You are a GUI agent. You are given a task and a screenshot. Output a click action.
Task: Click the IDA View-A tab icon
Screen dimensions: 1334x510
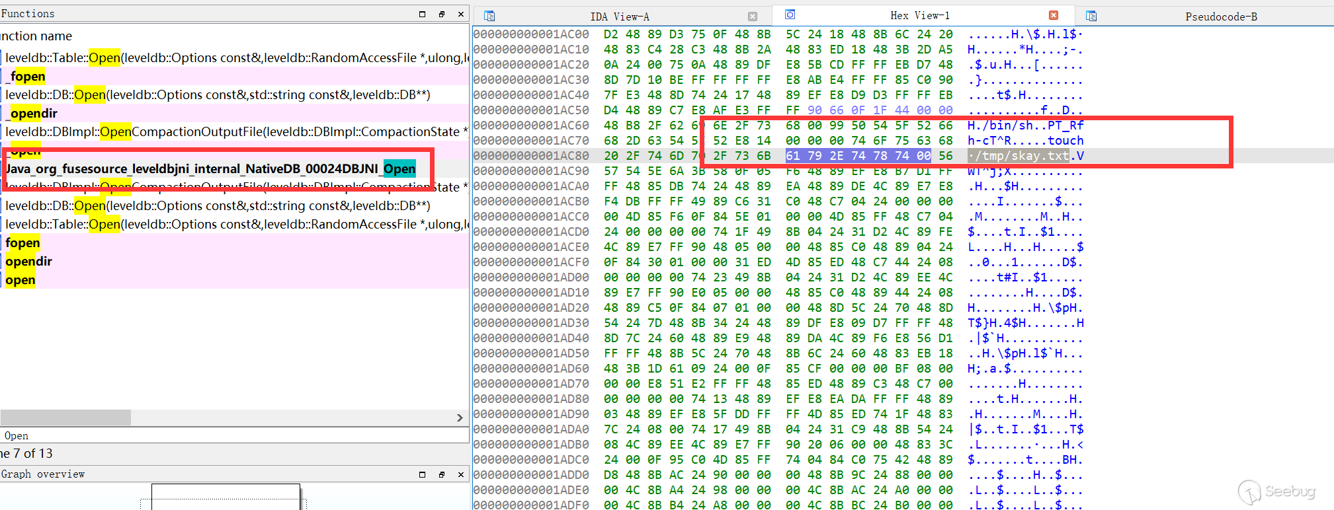coord(489,16)
